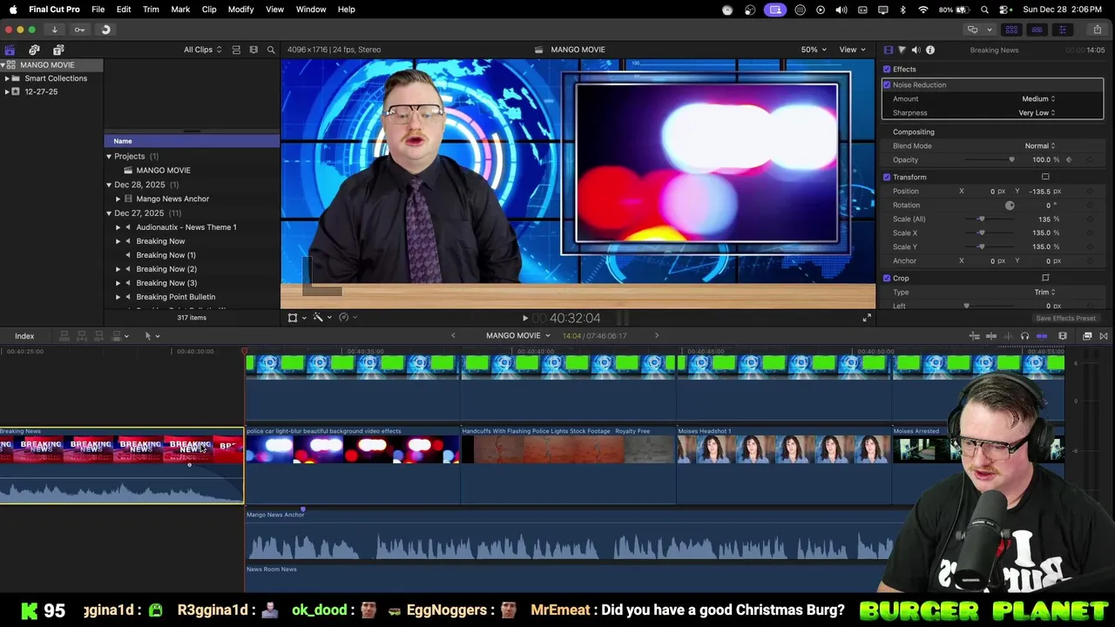1115x627 pixels.
Task: Toggle Crop onscreen controls square icon
Action: 1045,278
